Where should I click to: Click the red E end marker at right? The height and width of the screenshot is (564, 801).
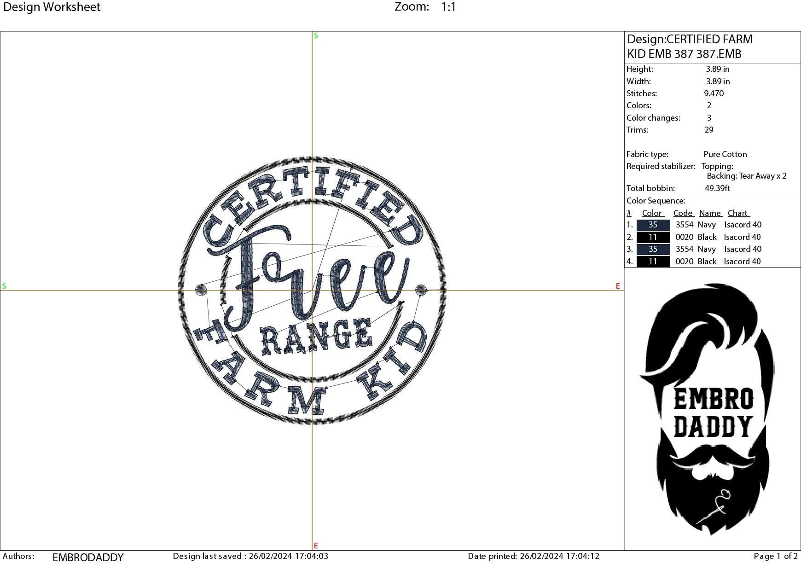[x=617, y=286]
